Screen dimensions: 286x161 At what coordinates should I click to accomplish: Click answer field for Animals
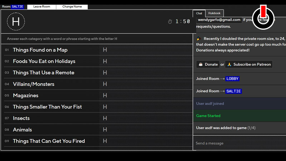pos(146,130)
